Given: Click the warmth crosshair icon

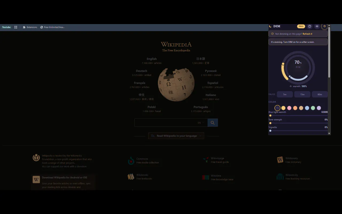Looking at the screenshot, I should coord(291,86).
